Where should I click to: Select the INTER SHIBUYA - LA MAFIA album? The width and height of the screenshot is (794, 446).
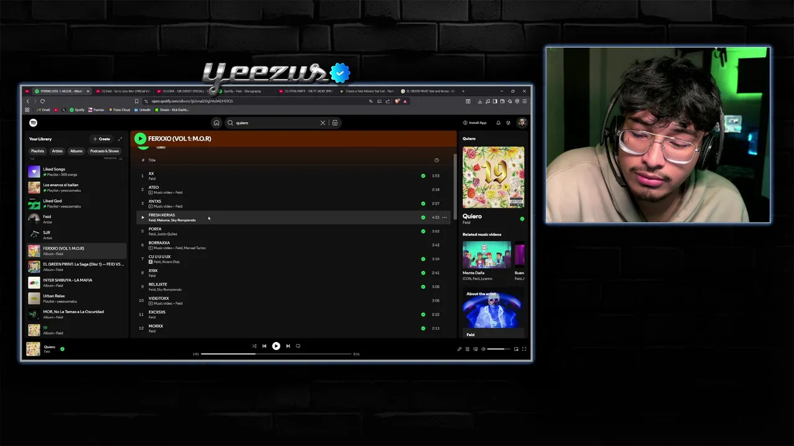pyautogui.click(x=77, y=282)
